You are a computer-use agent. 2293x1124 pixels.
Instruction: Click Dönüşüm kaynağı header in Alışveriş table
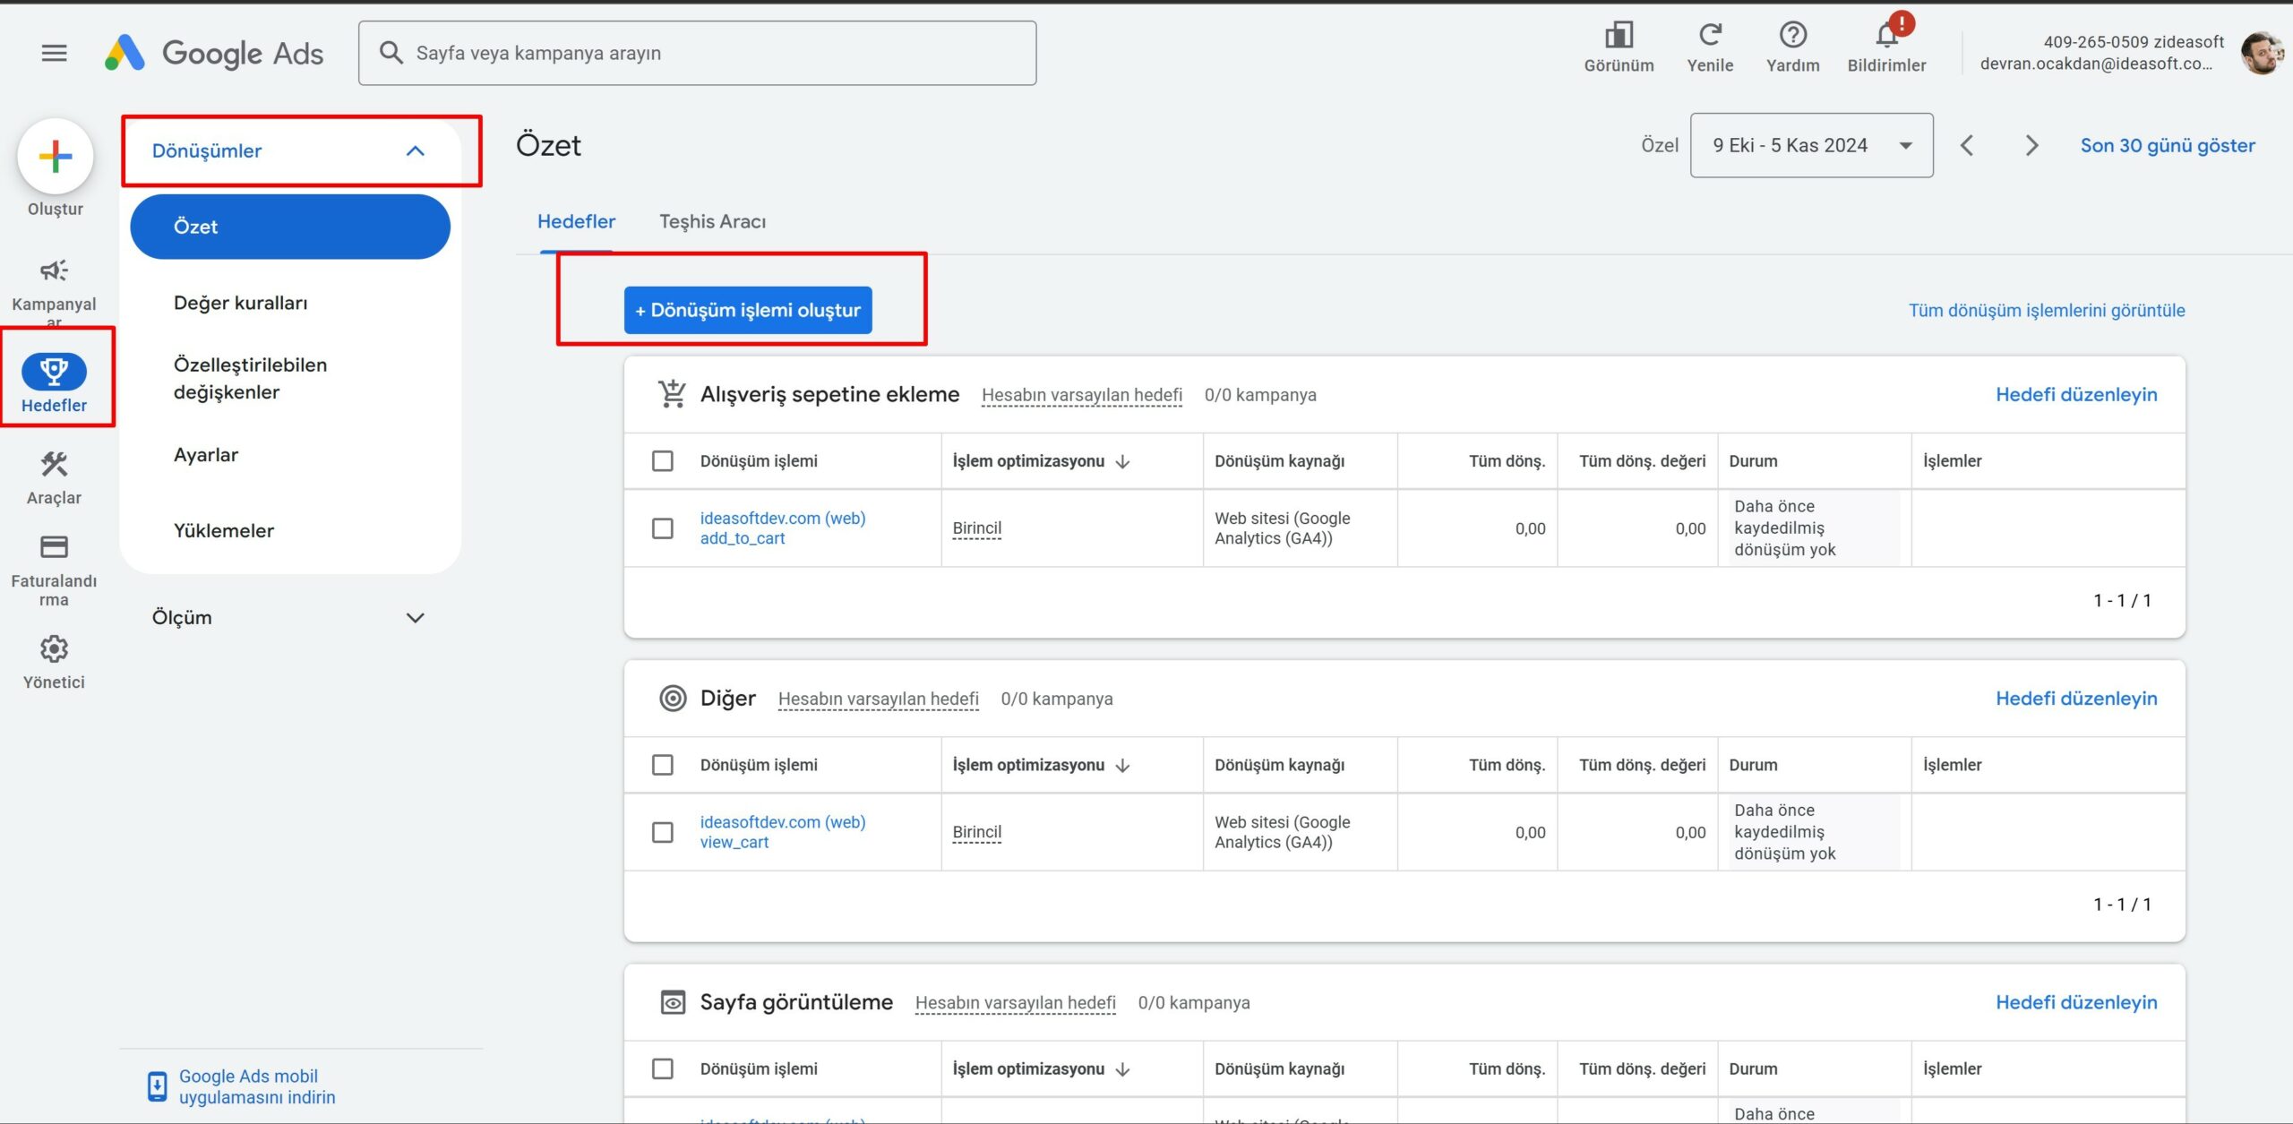1279,461
